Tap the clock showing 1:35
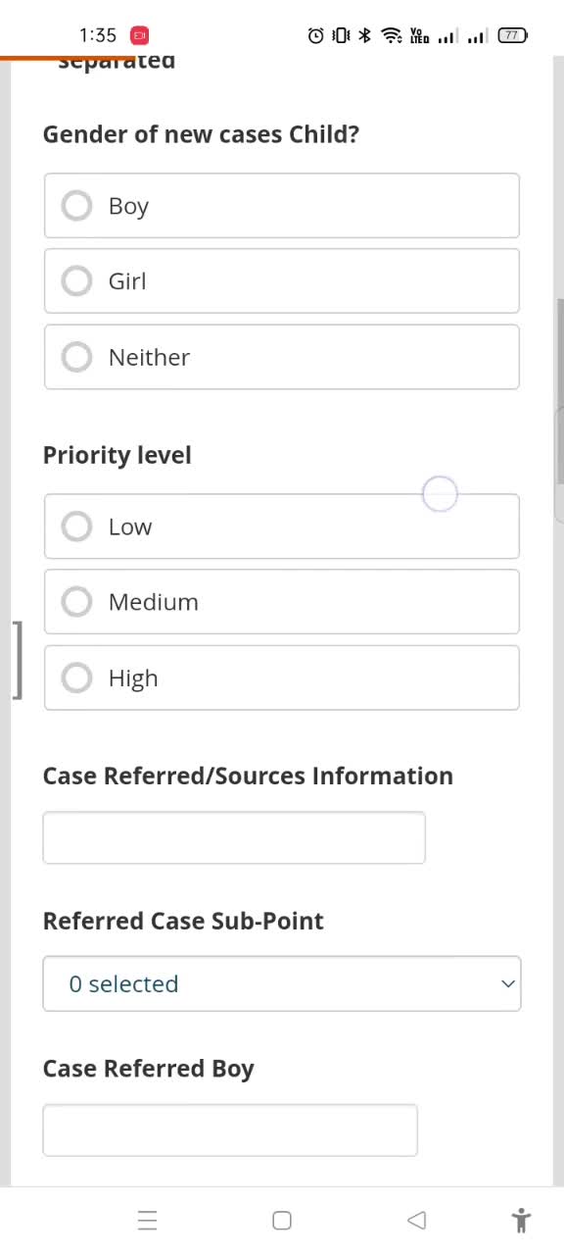This screenshot has width=564, height=1255. 97,35
